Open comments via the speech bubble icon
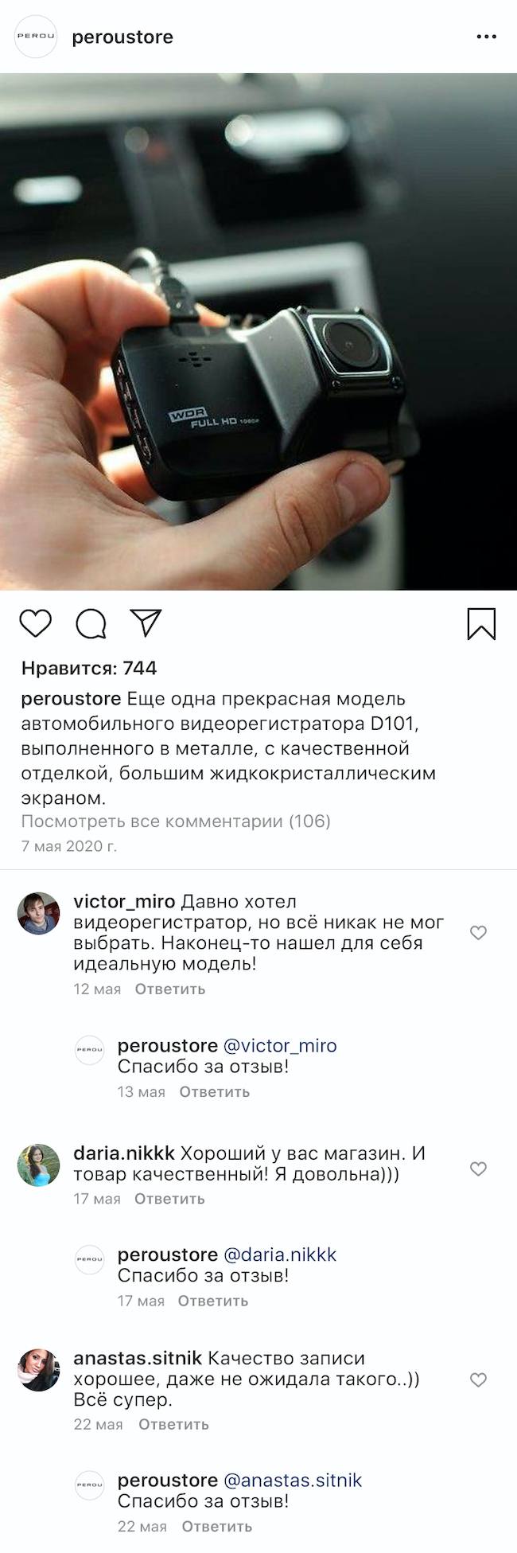Viewport: 517px width, 1553px height. click(x=91, y=624)
